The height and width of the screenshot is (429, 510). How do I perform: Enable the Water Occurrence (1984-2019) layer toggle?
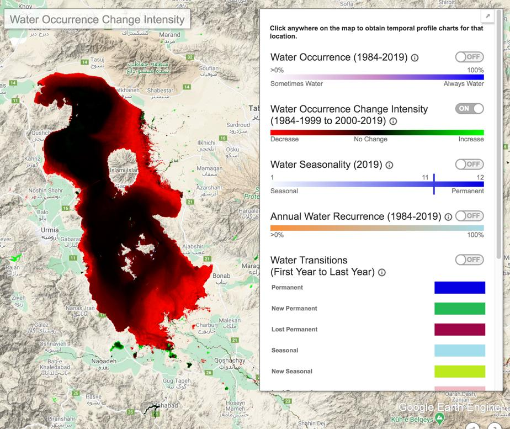469,57
